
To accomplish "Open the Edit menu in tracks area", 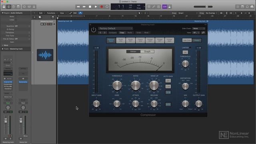I will click(41, 13).
